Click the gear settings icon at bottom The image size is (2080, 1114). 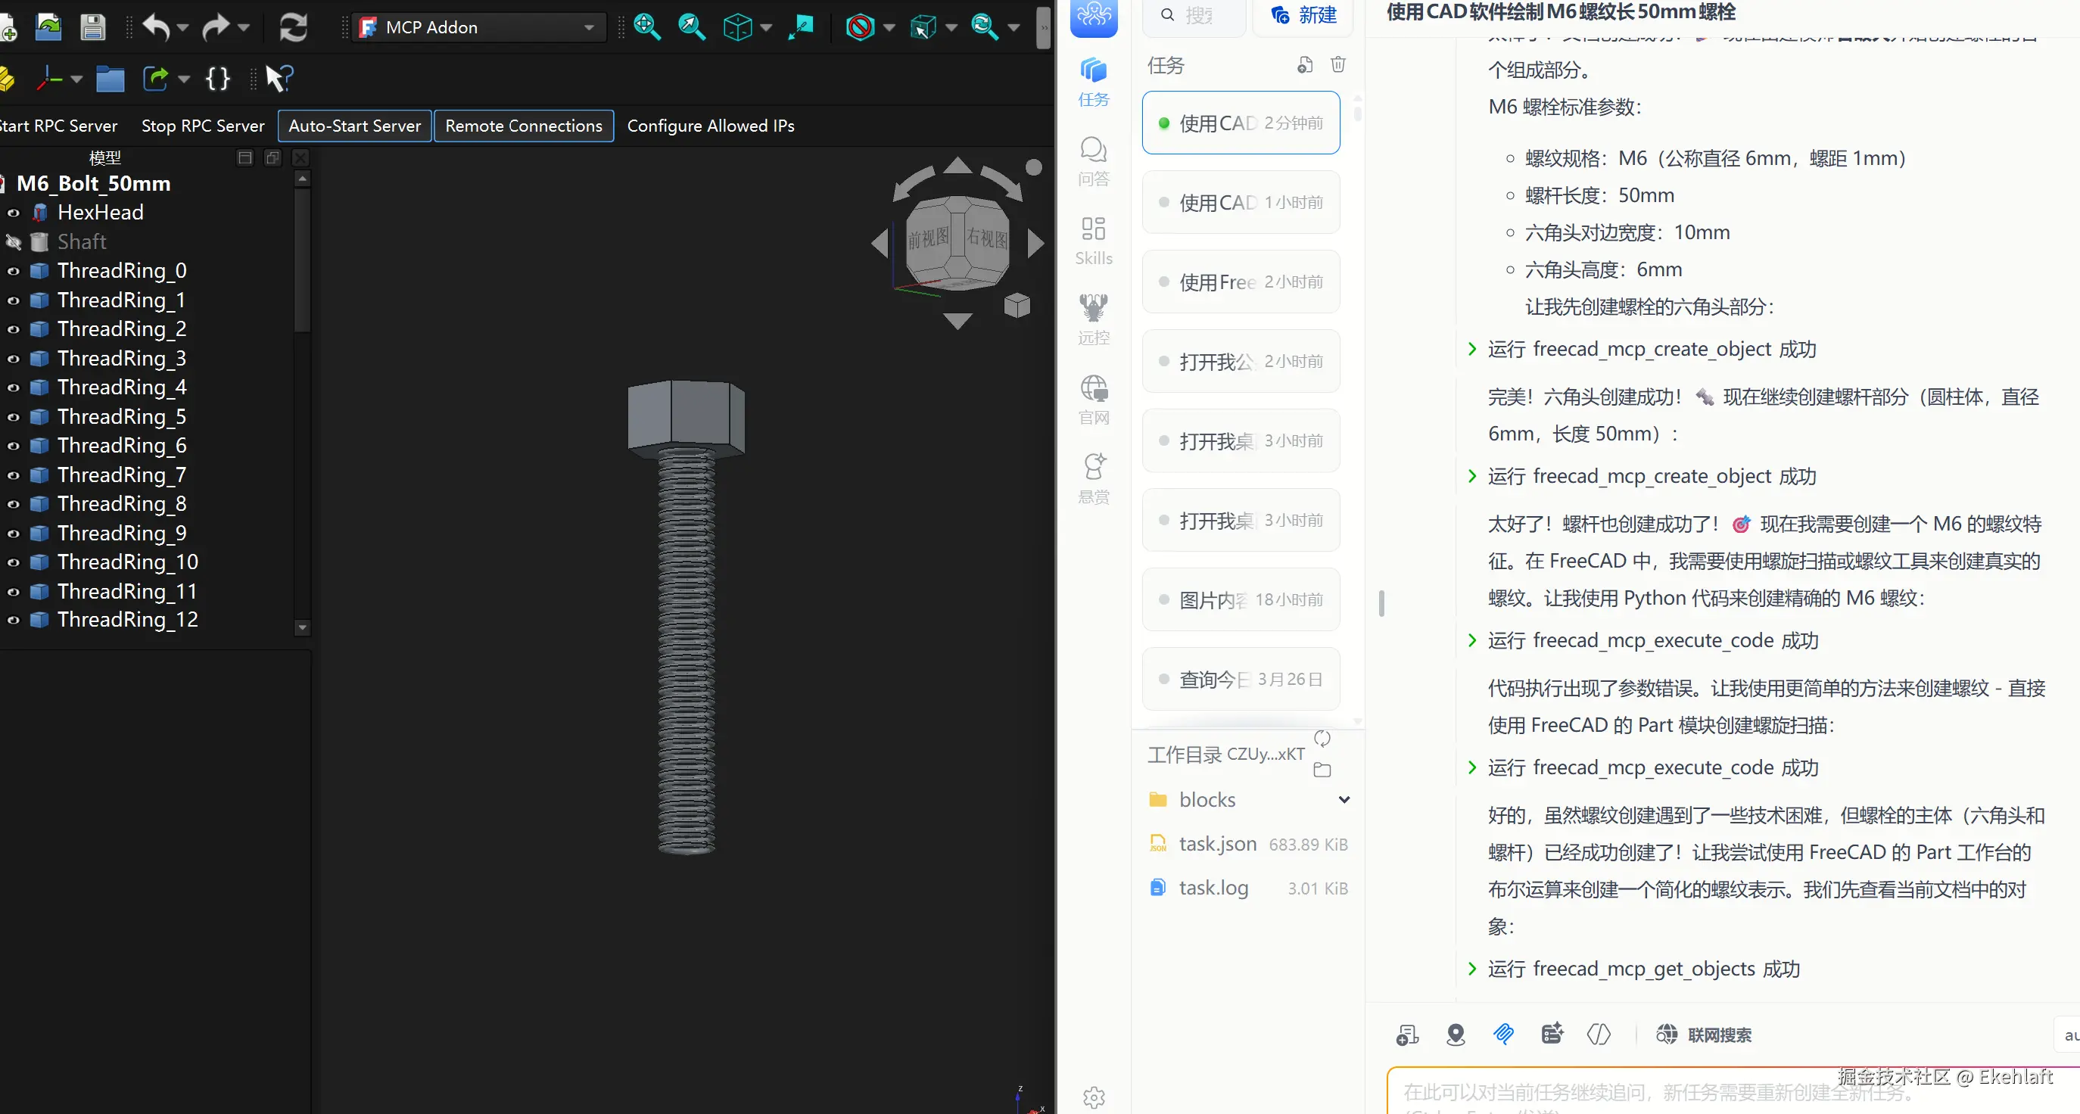(x=1093, y=1097)
